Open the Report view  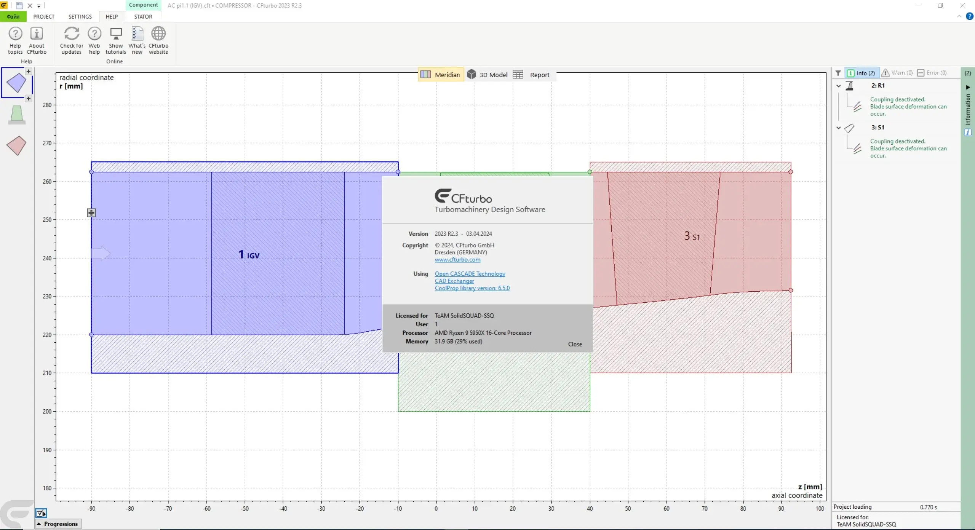click(532, 75)
